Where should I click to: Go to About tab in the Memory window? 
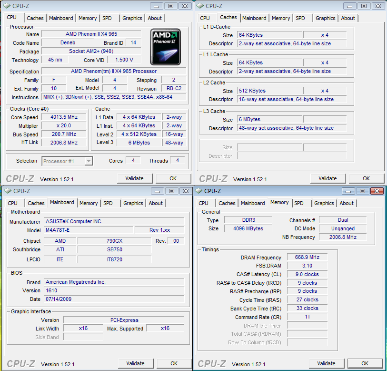tap(347, 203)
